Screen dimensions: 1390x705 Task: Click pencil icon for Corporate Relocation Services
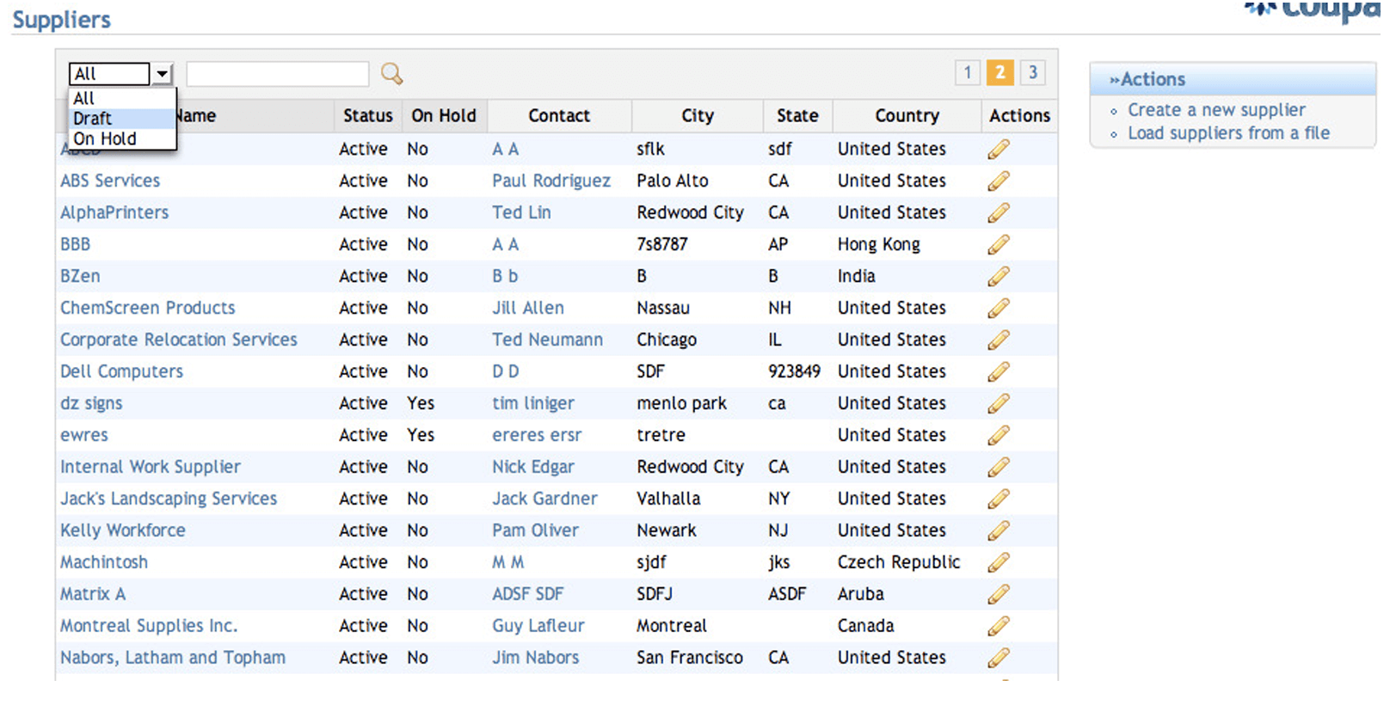[x=999, y=340]
